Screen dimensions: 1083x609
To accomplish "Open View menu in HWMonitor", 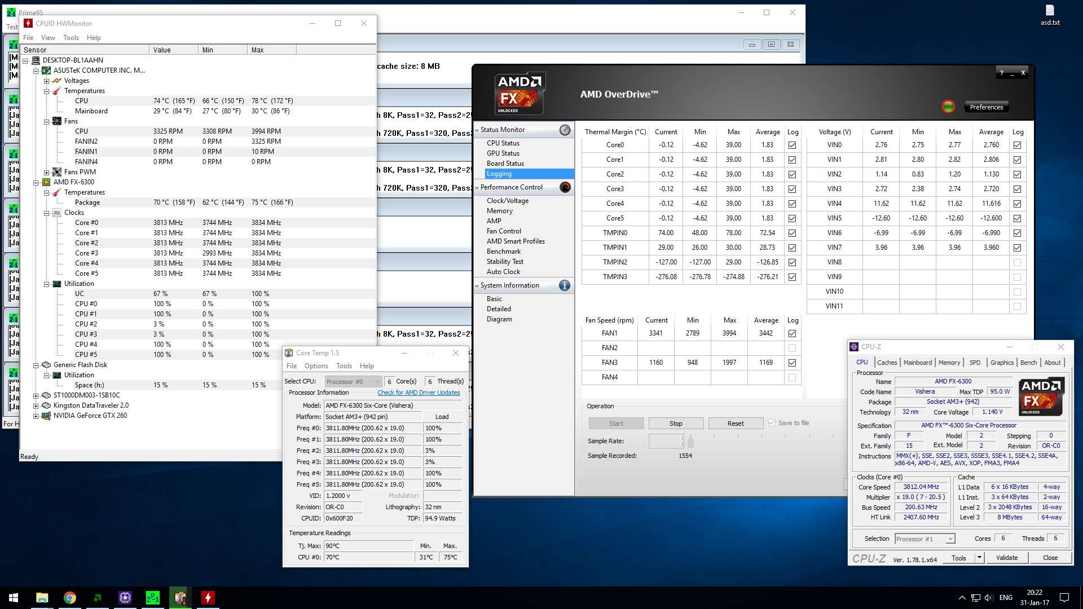I will [x=48, y=38].
